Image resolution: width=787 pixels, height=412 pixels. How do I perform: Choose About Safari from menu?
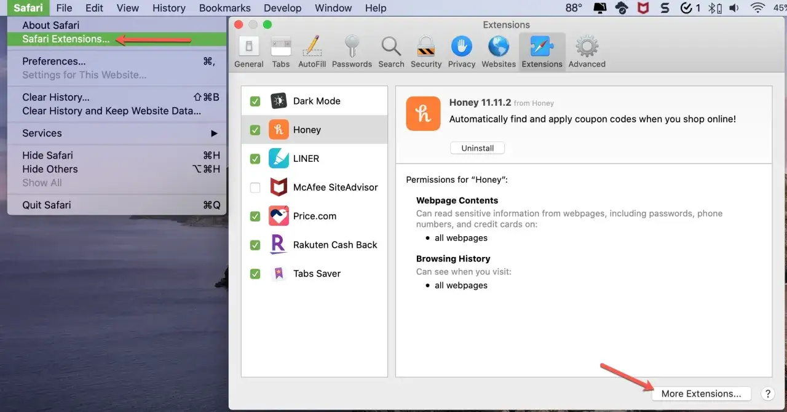117,25
